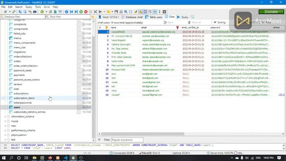Click green insert row plus icon
The image size is (286, 161).
tap(81, 12)
